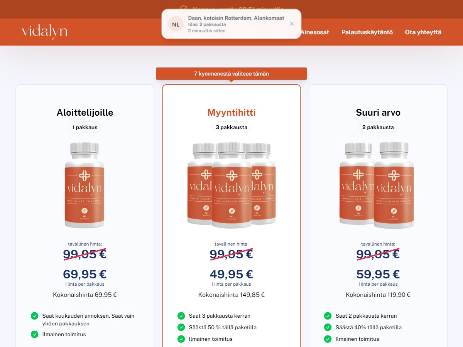Screen dimensions: 463x347
Task: Click the NL avatar in notification
Action: [176, 24]
